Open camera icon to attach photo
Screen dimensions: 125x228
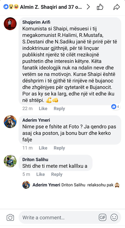(x=10, y=218)
